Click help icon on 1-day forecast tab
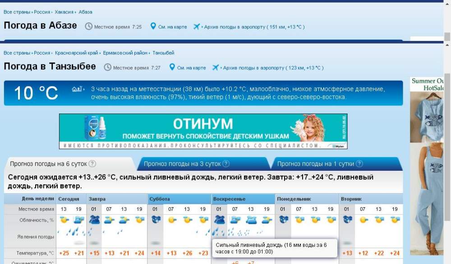 (359, 164)
